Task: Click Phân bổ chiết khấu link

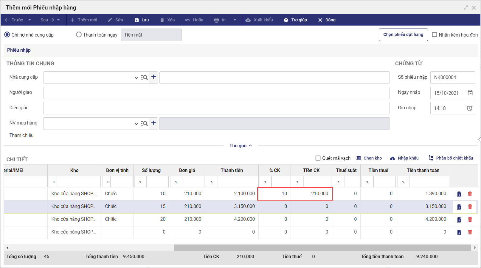Action: pos(451,158)
